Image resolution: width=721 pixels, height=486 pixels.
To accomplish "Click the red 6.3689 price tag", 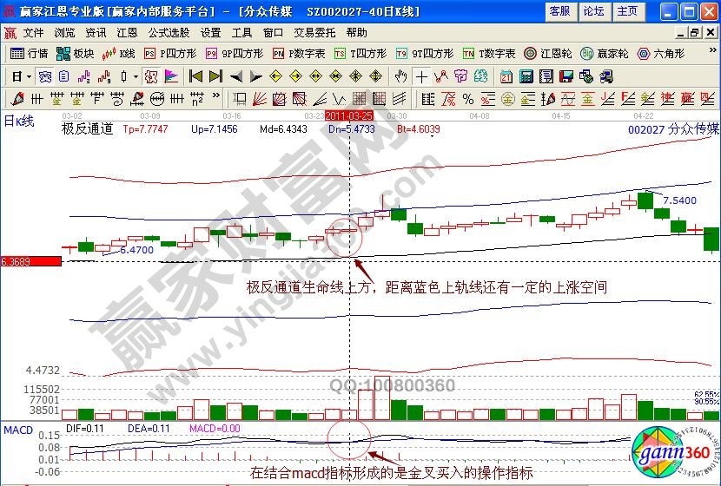I will coord(30,261).
